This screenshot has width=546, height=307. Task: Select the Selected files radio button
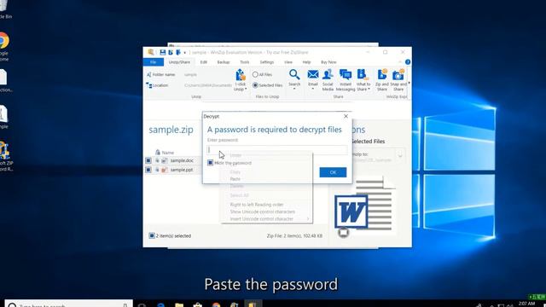(x=255, y=85)
